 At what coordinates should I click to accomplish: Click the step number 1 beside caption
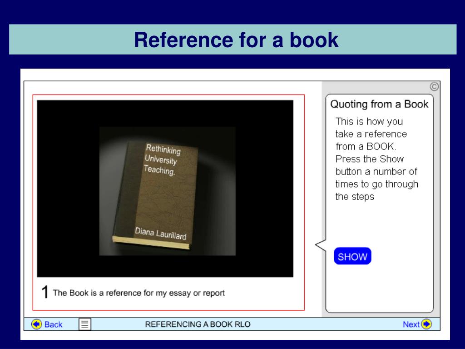[x=45, y=292]
